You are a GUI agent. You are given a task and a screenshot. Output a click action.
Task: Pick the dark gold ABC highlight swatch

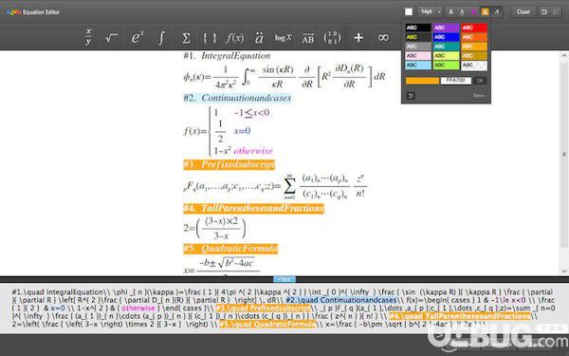click(474, 56)
